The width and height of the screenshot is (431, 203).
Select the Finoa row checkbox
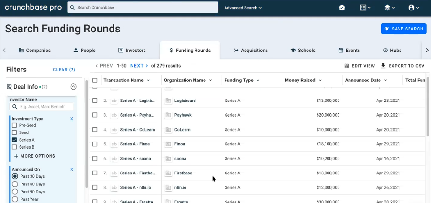click(x=95, y=144)
